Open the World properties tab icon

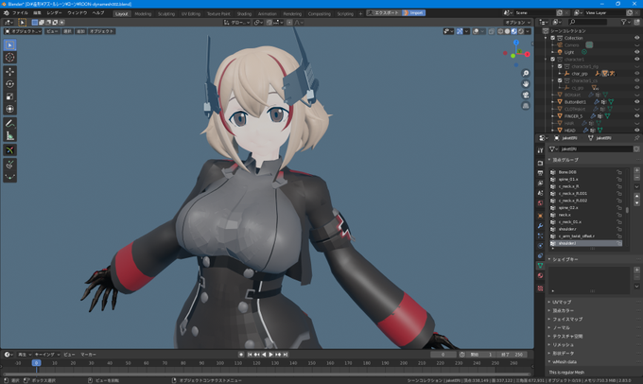(540, 203)
